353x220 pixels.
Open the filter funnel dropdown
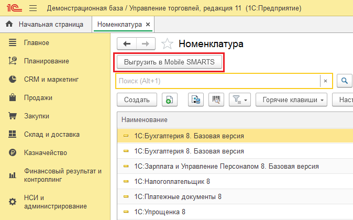coord(240,100)
